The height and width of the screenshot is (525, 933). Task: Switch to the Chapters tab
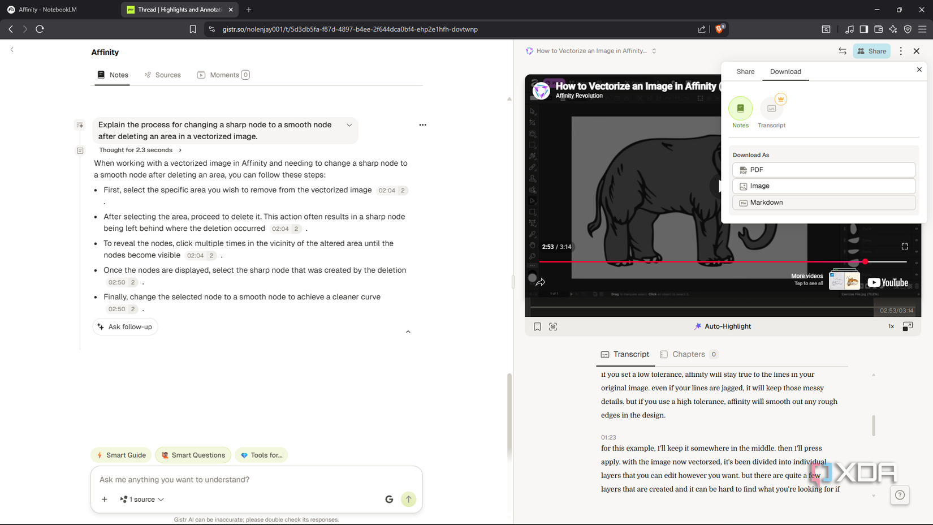click(688, 354)
